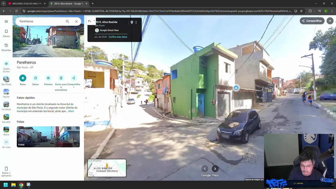Click Confira mais datas link
The image size is (336, 189).
[x=118, y=37]
